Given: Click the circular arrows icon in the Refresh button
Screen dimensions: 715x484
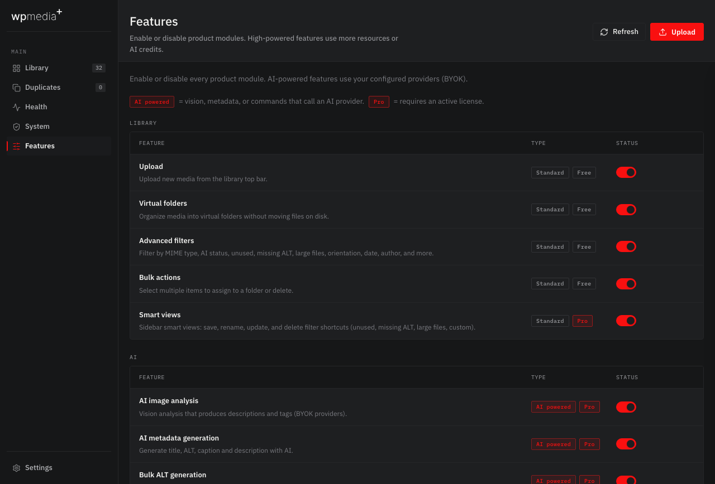Looking at the screenshot, I should tap(604, 32).
